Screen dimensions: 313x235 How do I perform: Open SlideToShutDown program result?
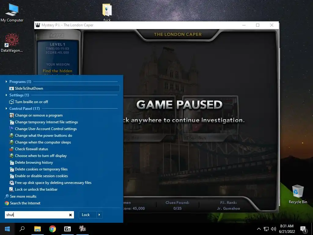(x=64, y=88)
